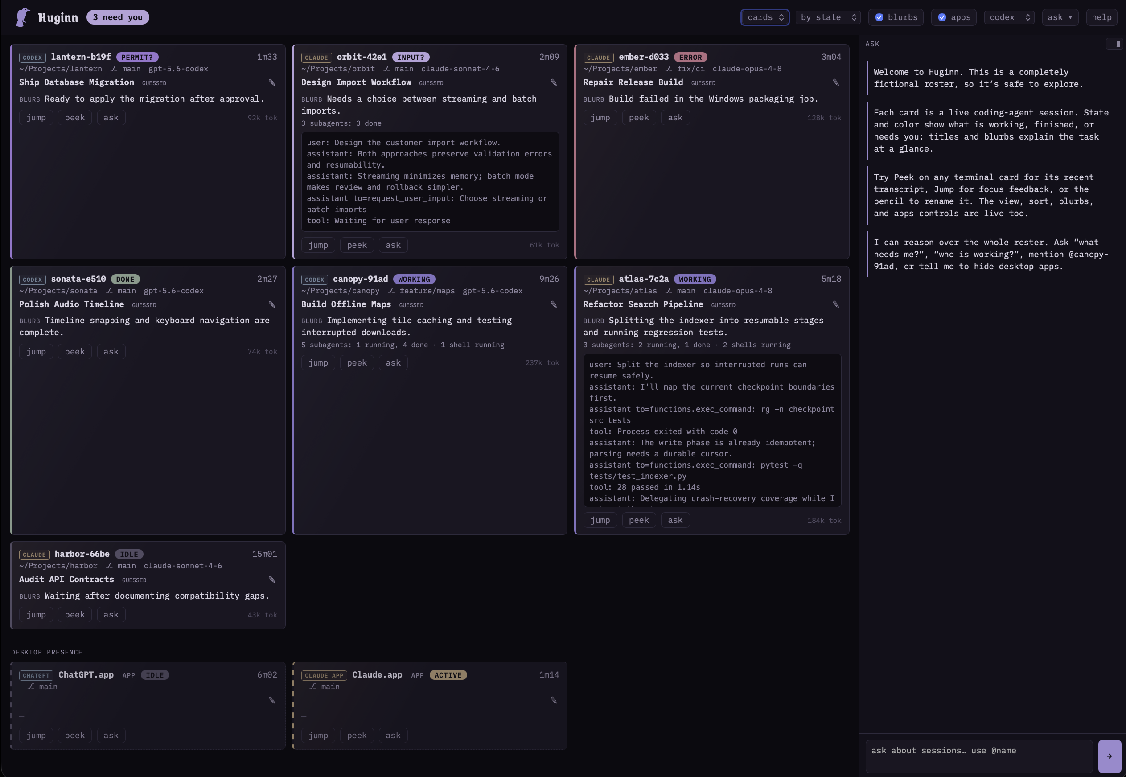
Task: Open the ask dropdown menu
Action: click(1060, 17)
